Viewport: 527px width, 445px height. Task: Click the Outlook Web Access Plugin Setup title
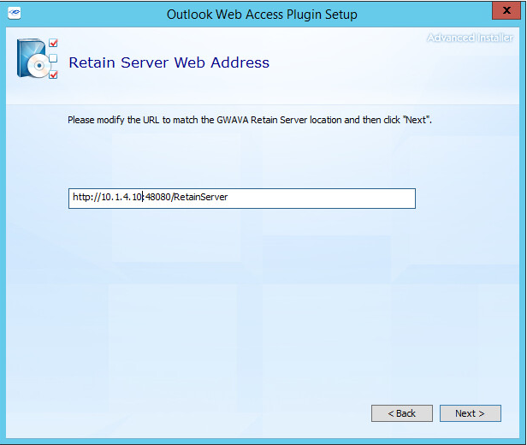(x=263, y=15)
